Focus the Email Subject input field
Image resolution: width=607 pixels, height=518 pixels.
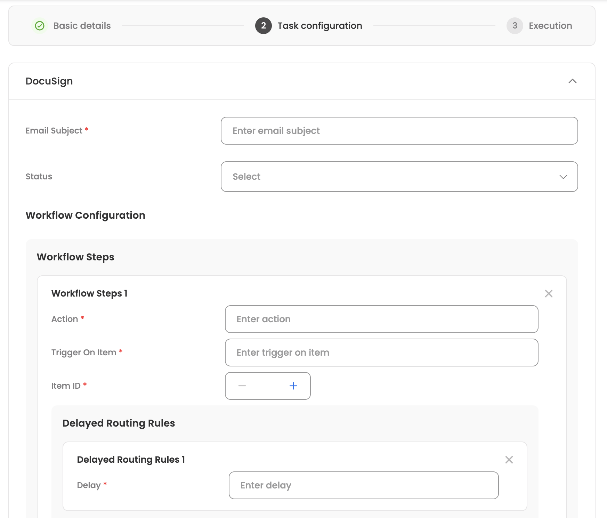(399, 131)
